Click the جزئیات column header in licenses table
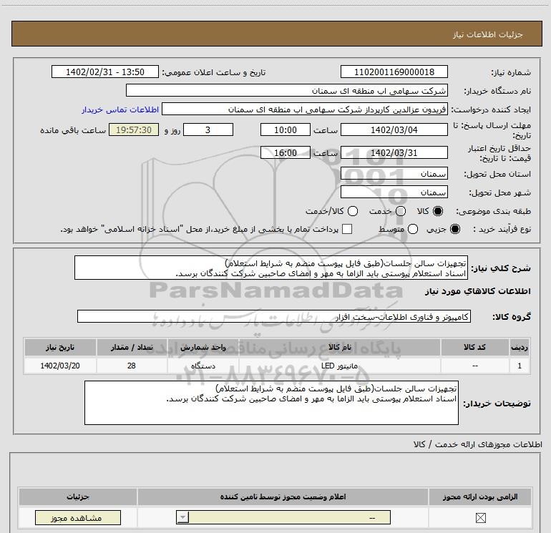The width and height of the screenshot is (551, 533). click(78, 497)
